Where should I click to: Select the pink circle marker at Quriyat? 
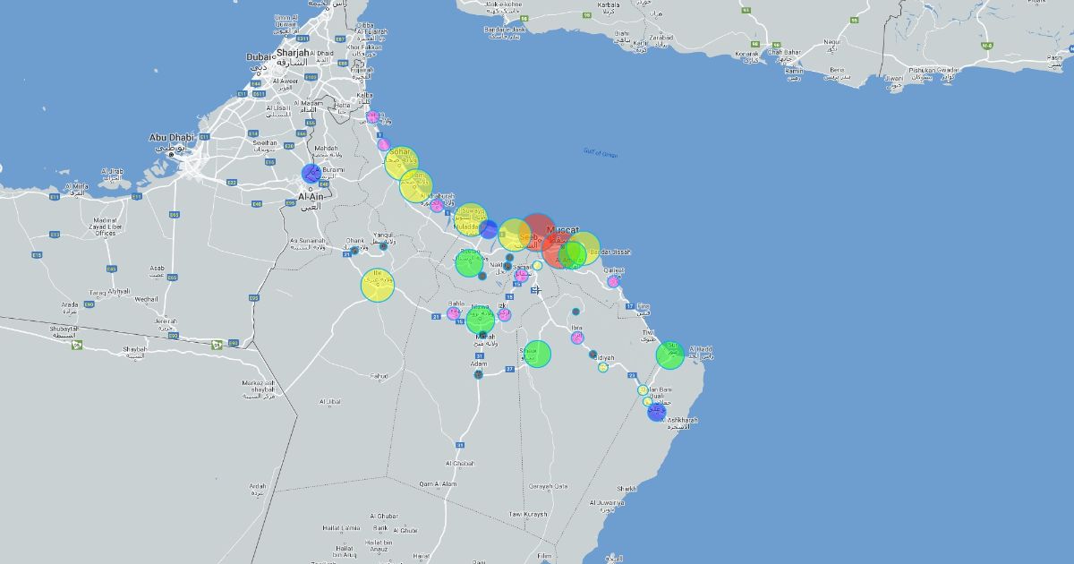pyautogui.click(x=613, y=281)
